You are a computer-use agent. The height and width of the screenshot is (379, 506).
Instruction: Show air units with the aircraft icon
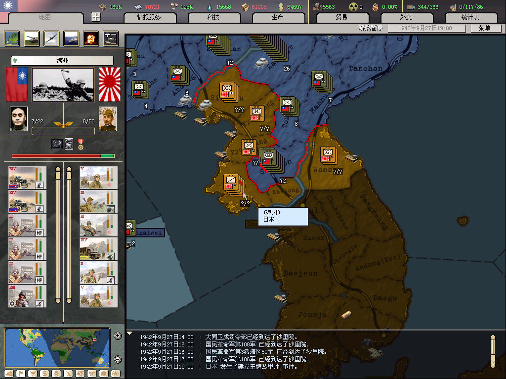coord(51,38)
